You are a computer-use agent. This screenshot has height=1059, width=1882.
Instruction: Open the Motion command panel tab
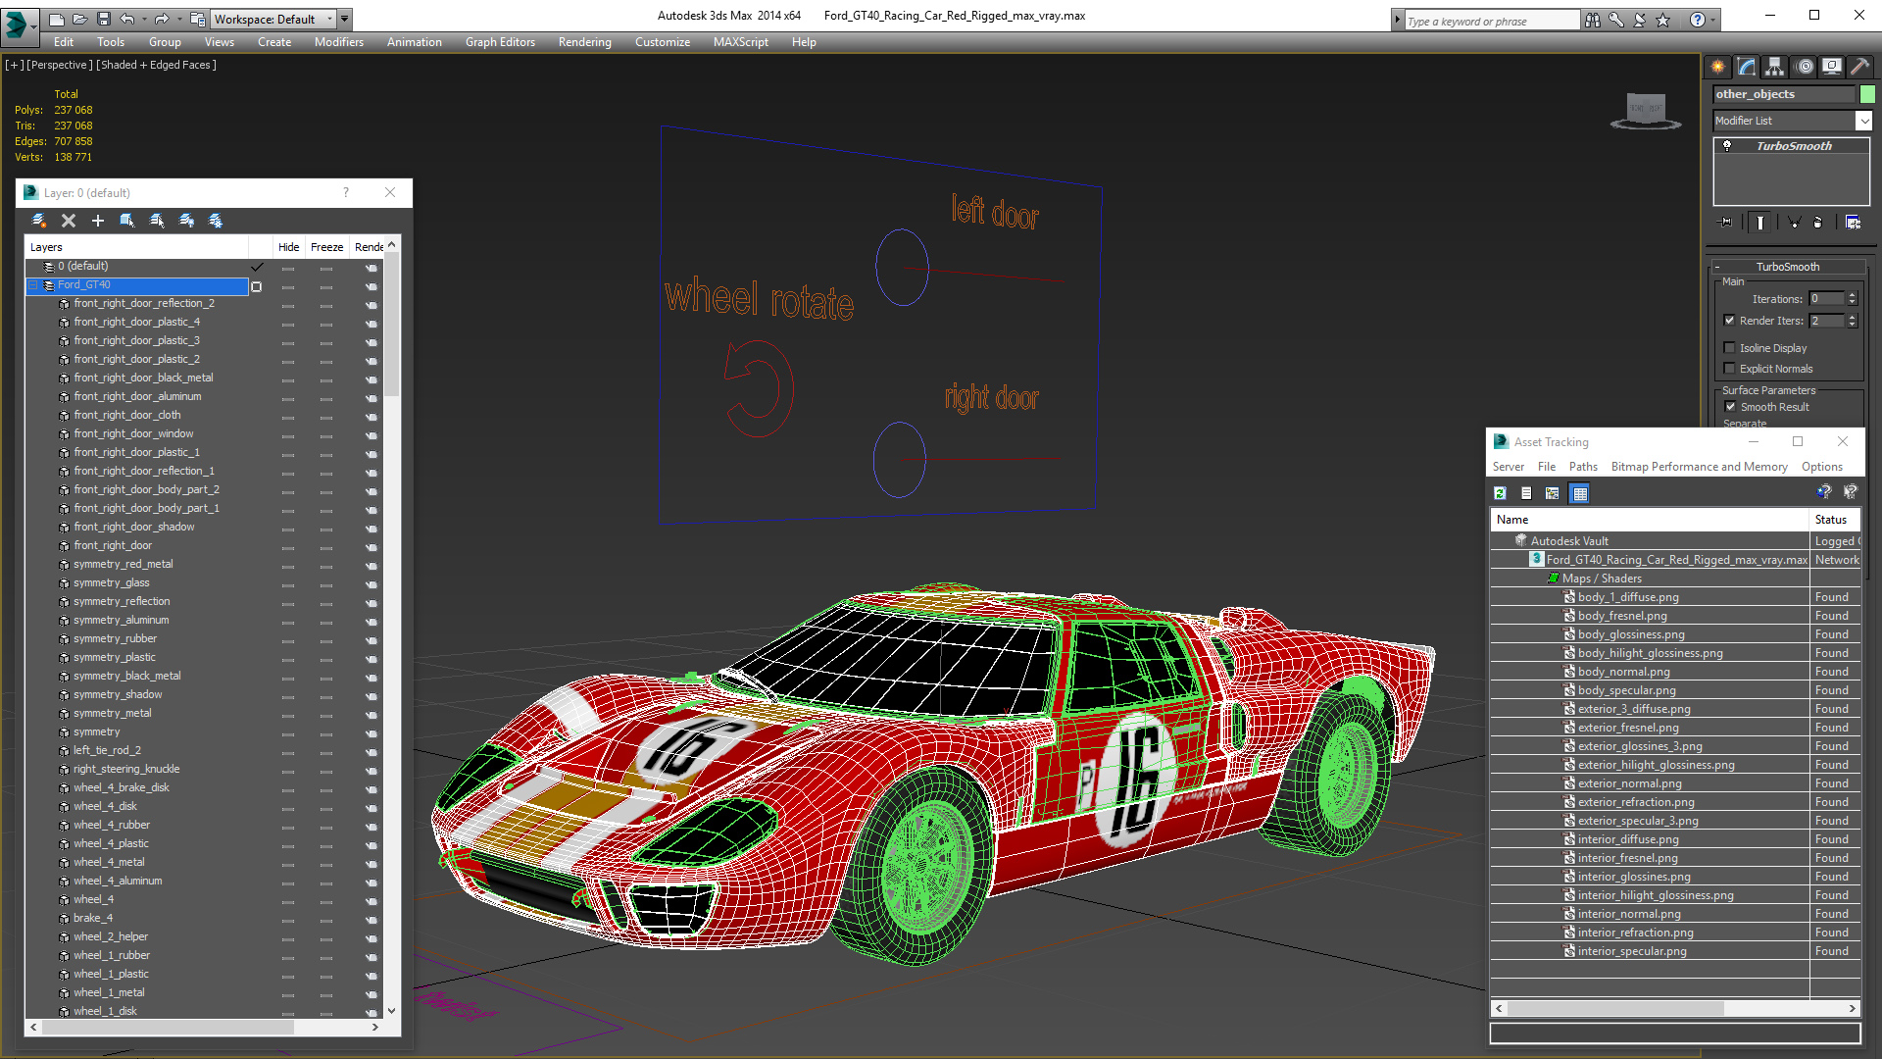click(1805, 67)
